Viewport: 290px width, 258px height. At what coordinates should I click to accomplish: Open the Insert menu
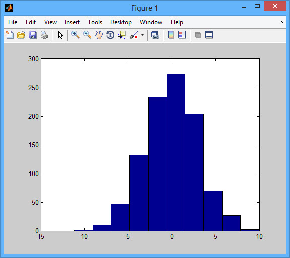click(72, 22)
